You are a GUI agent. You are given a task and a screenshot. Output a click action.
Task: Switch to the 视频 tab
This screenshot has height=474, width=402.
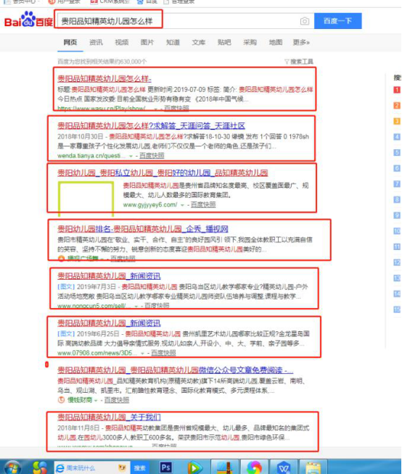point(122,42)
